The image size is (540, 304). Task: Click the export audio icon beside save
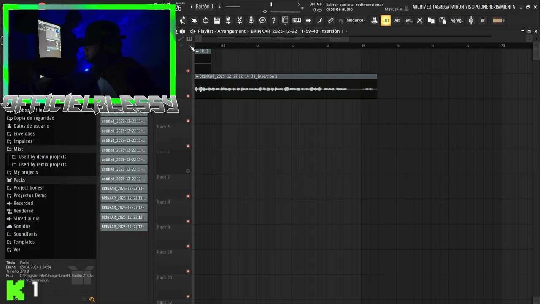click(228, 20)
